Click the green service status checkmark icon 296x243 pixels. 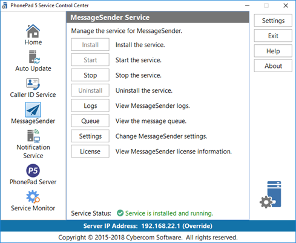[x=120, y=213]
